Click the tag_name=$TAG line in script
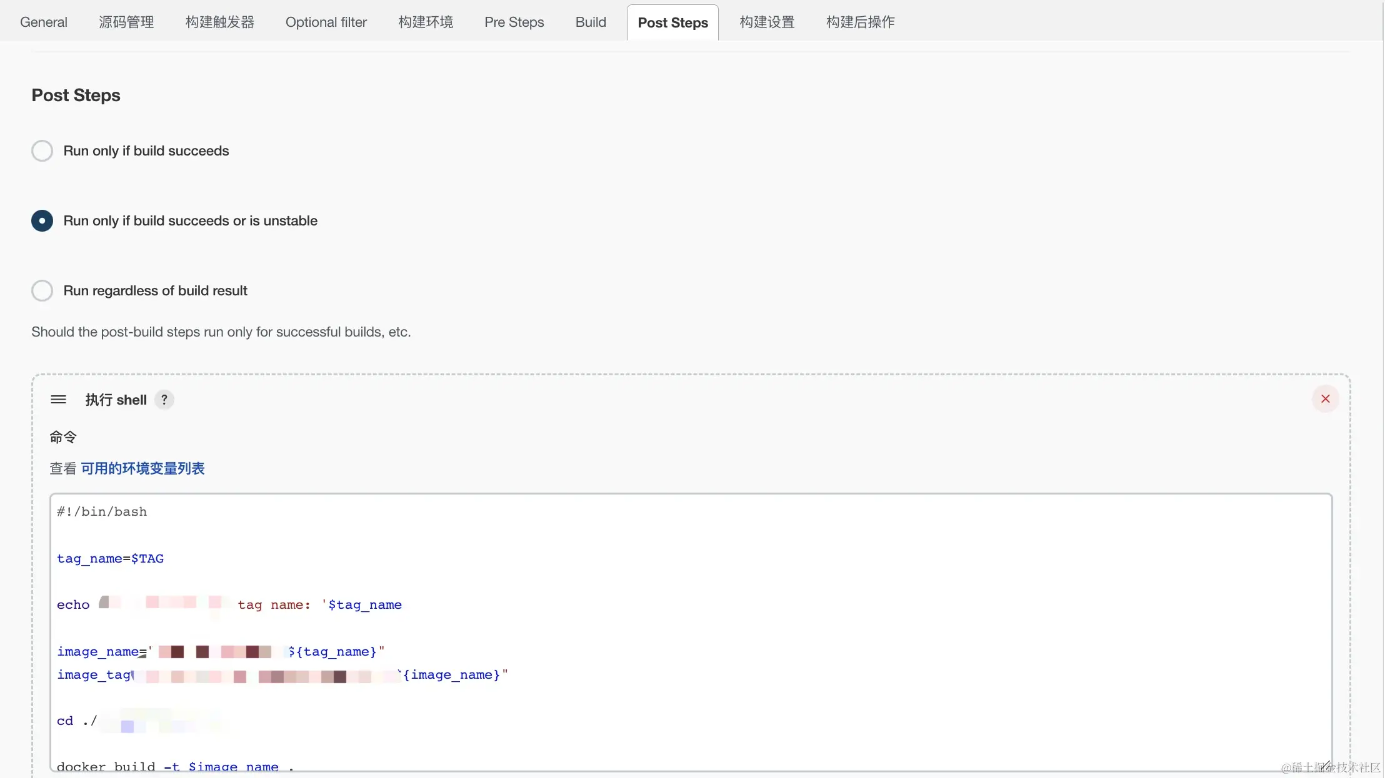This screenshot has height=778, width=1385. [111, 559]
